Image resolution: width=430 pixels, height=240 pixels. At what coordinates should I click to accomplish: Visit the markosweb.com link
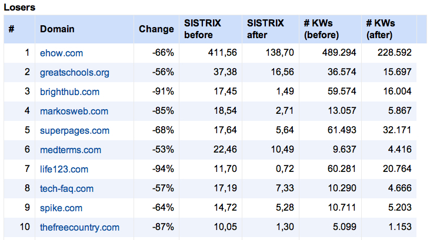74,111
